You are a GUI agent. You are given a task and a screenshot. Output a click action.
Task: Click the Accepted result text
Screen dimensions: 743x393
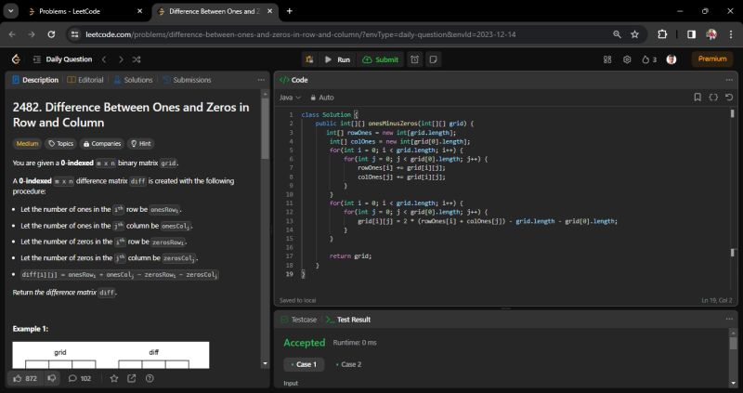click(x=305, y=342)
